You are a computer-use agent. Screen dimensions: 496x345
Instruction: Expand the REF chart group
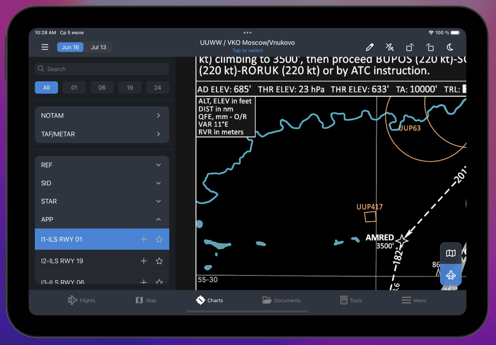coord(102,165)
